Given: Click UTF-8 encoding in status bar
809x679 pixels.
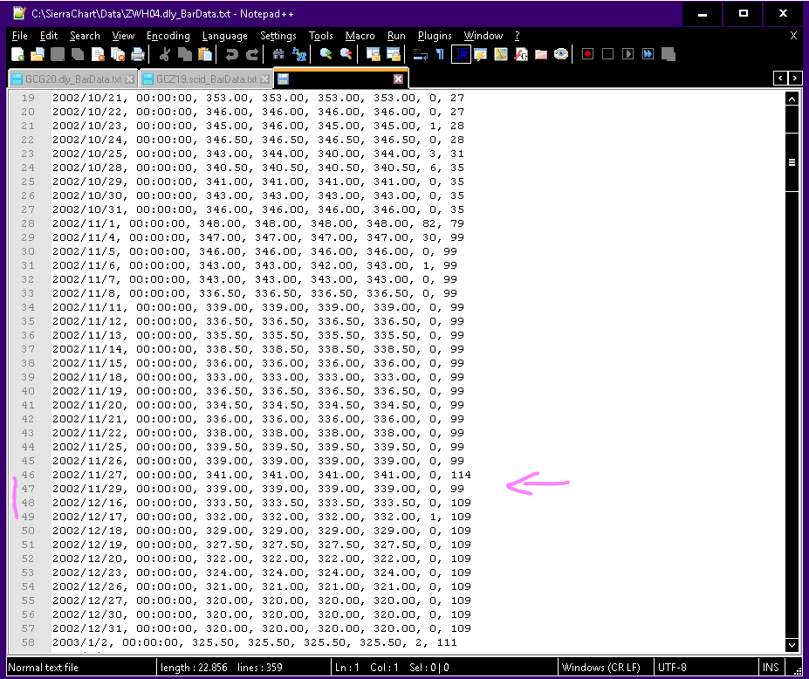Looking at the screenshot, I should pyautogui.click(x=672, y=667).
